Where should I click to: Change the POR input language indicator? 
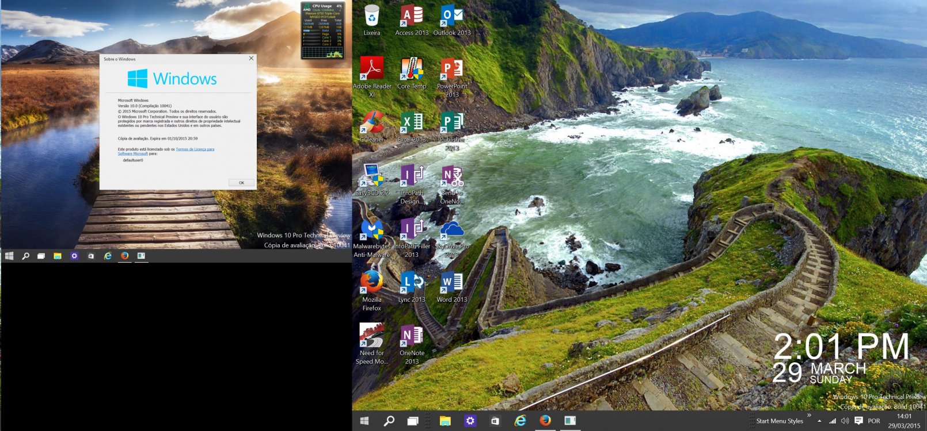874,421
